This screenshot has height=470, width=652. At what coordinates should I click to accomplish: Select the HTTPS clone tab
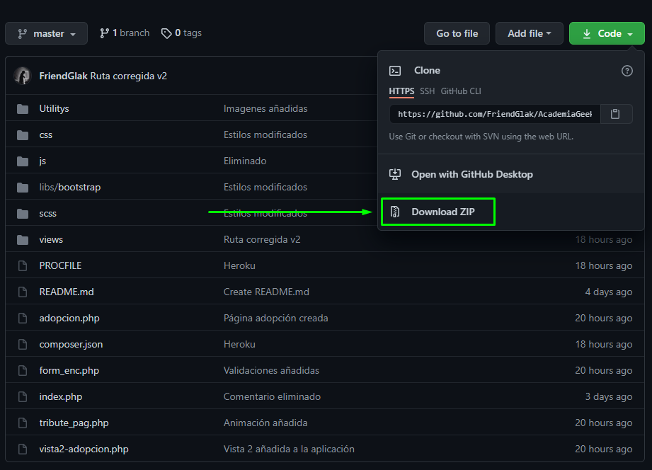point(401,91)
